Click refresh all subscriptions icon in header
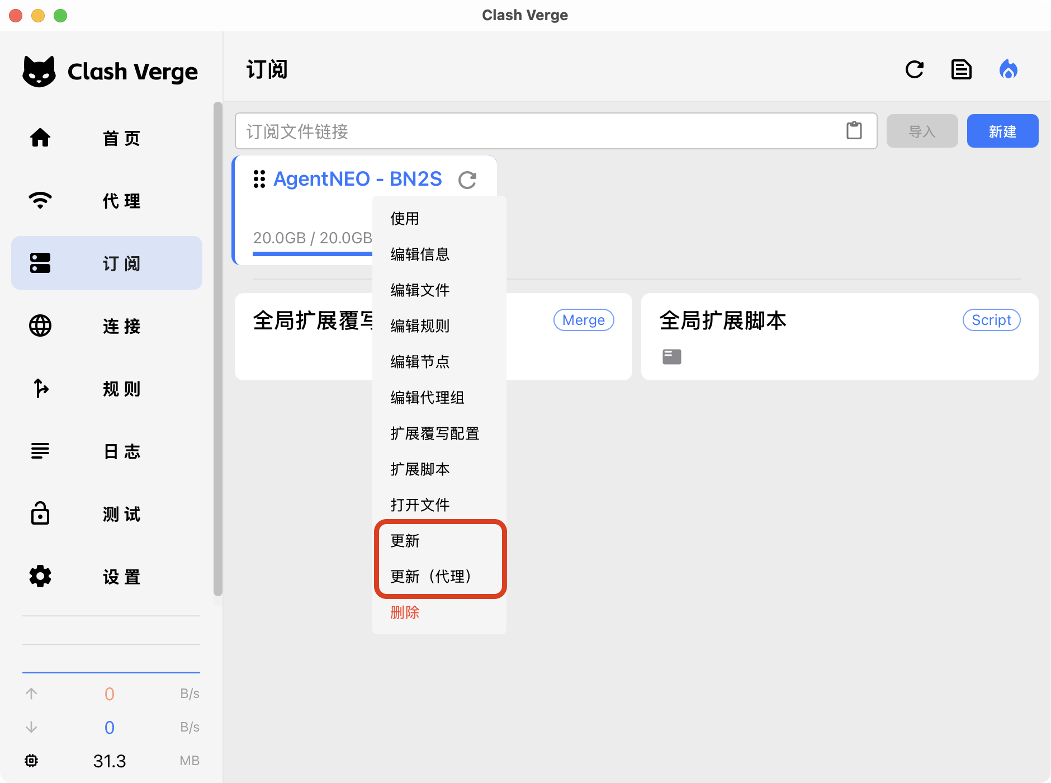Viewport: 1051px width, 783px height. [x=915, y=70]
